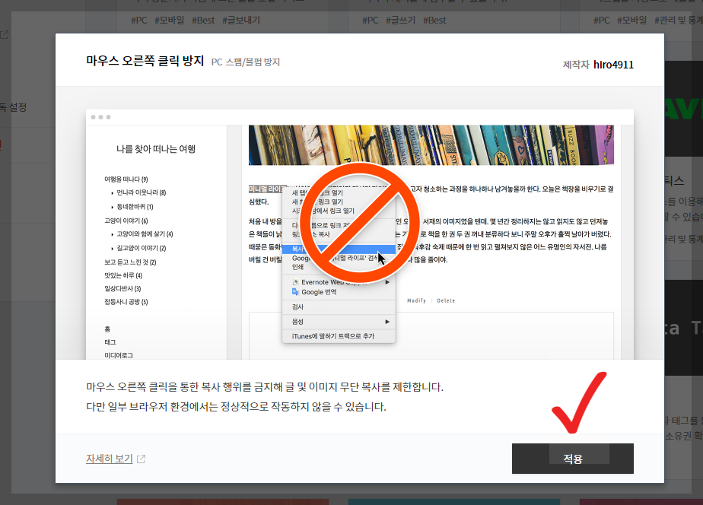Click the Google 번역 icon in the context menu
This screenshot has width=703, height=505.
point(295,291)
